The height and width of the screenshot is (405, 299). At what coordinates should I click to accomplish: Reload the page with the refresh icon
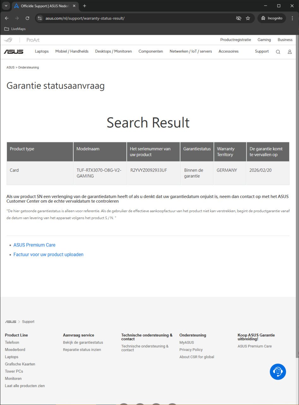pyautogui.click(x=27, y=18)
